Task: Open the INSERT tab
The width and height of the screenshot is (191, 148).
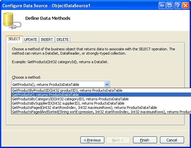Action: (x=47, y=39)
